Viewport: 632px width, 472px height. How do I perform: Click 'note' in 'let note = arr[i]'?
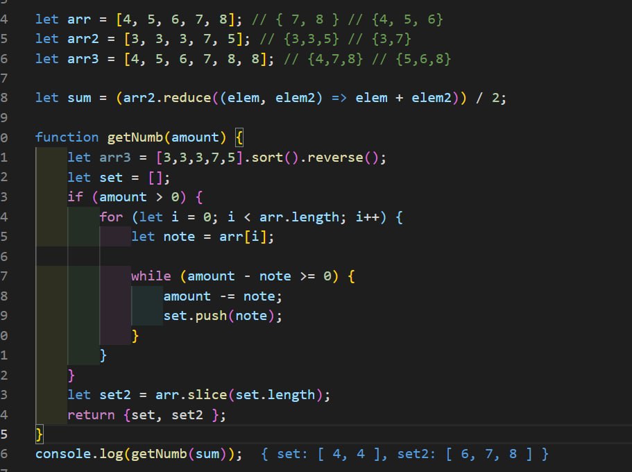pyautogui.click(x=179, y=237)
